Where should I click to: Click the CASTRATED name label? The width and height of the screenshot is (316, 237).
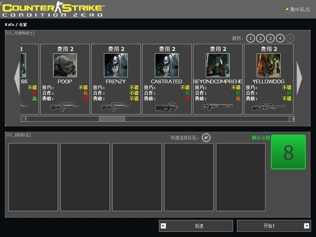point(167,81)
